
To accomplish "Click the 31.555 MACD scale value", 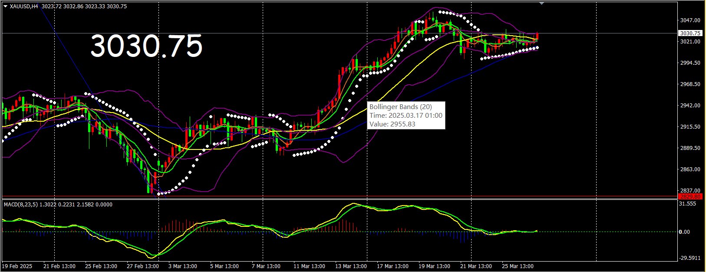I will tap(689, 204).
